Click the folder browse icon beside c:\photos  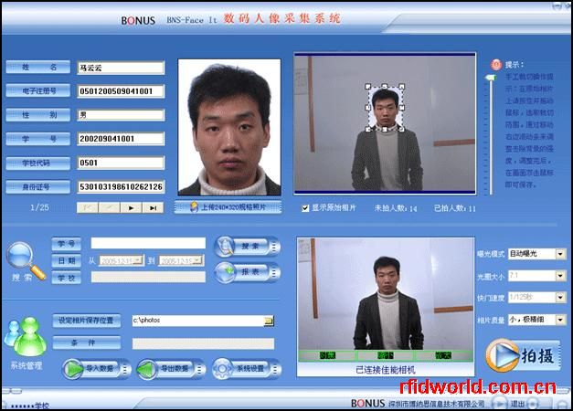coord(269,321)
